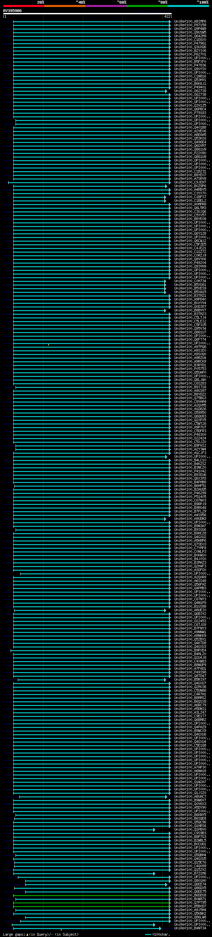Click the query end position 422

click(x=167, y=16)
